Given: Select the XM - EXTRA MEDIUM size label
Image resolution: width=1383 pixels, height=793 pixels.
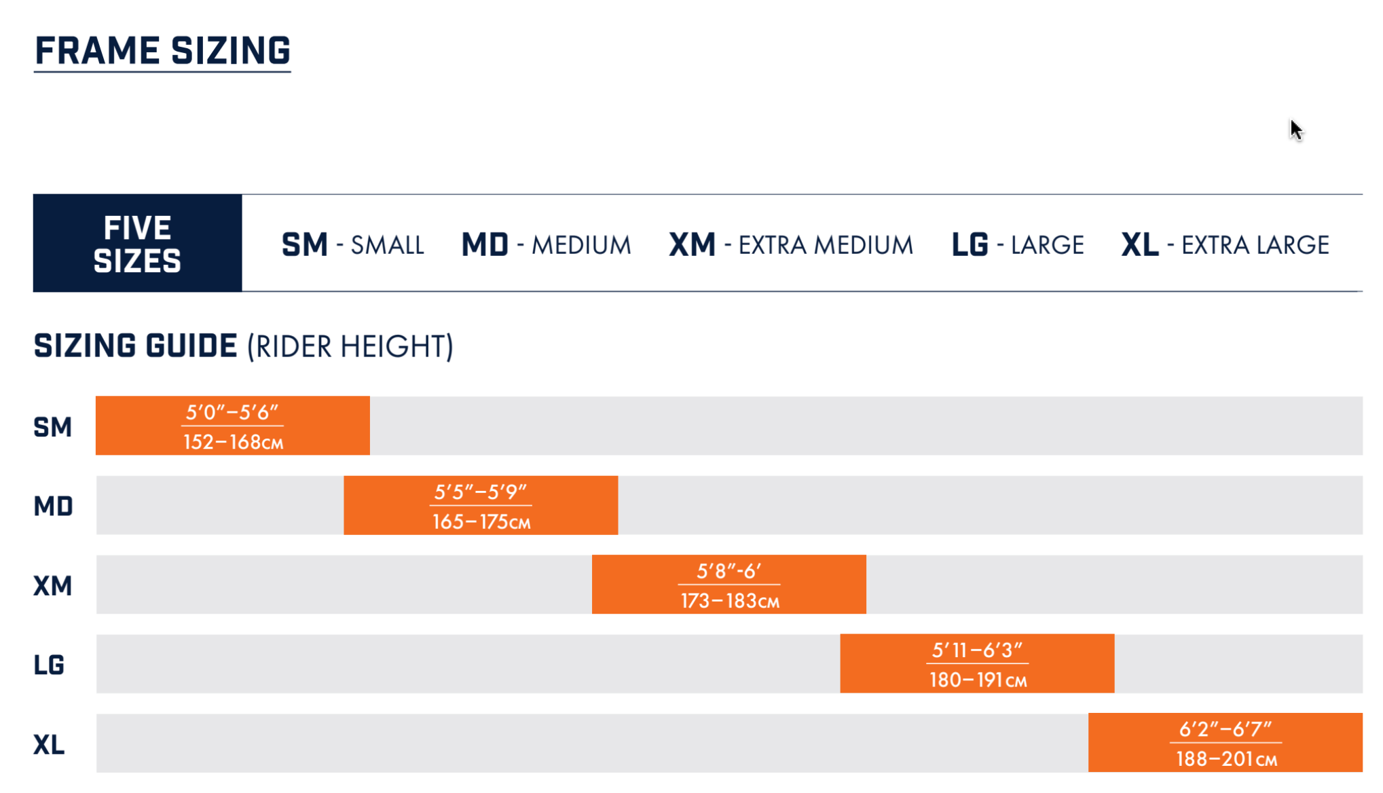Looking at the screenshot, I should (x=790, y=244).
